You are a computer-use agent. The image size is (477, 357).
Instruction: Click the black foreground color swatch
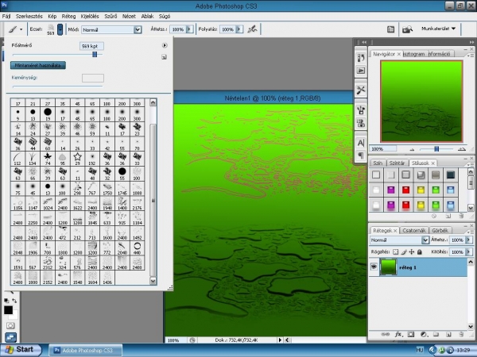[x=8, y=310]
